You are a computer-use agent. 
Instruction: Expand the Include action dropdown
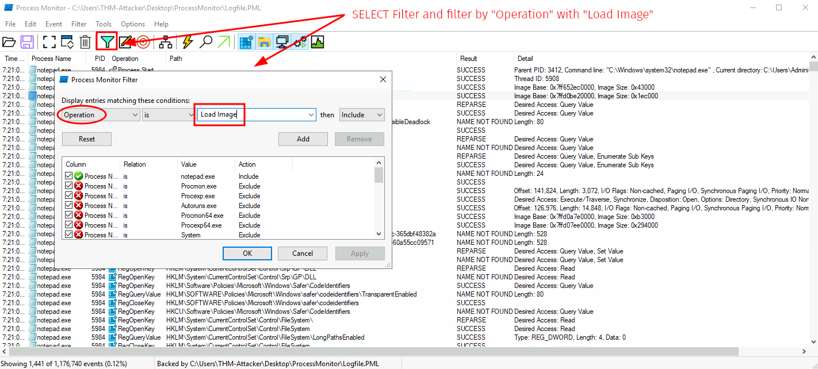379,115
